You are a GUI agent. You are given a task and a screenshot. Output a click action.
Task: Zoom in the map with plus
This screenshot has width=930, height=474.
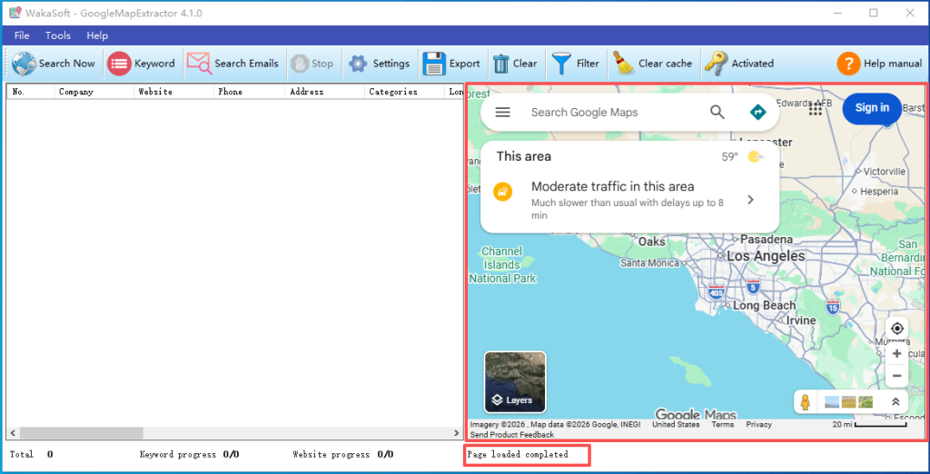[x=896, y=353]
